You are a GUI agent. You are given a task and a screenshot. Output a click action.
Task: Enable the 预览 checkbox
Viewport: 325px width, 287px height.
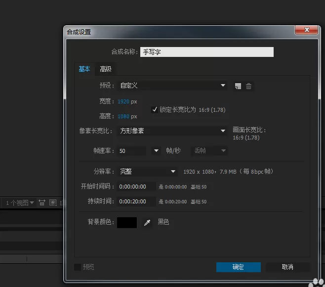78,267
